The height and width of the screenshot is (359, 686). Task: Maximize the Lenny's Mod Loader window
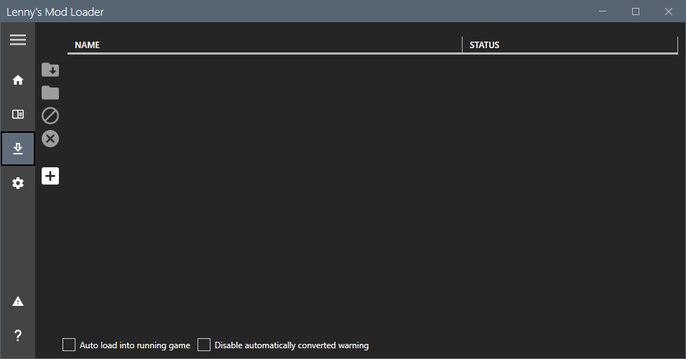pyautogui.click(x=636, y=11)
